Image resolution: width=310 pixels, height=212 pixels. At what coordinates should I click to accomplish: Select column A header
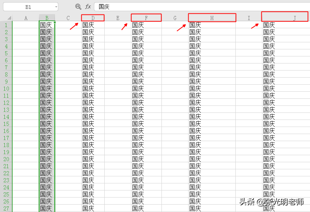pyautogui.click(x=26, y=18)
